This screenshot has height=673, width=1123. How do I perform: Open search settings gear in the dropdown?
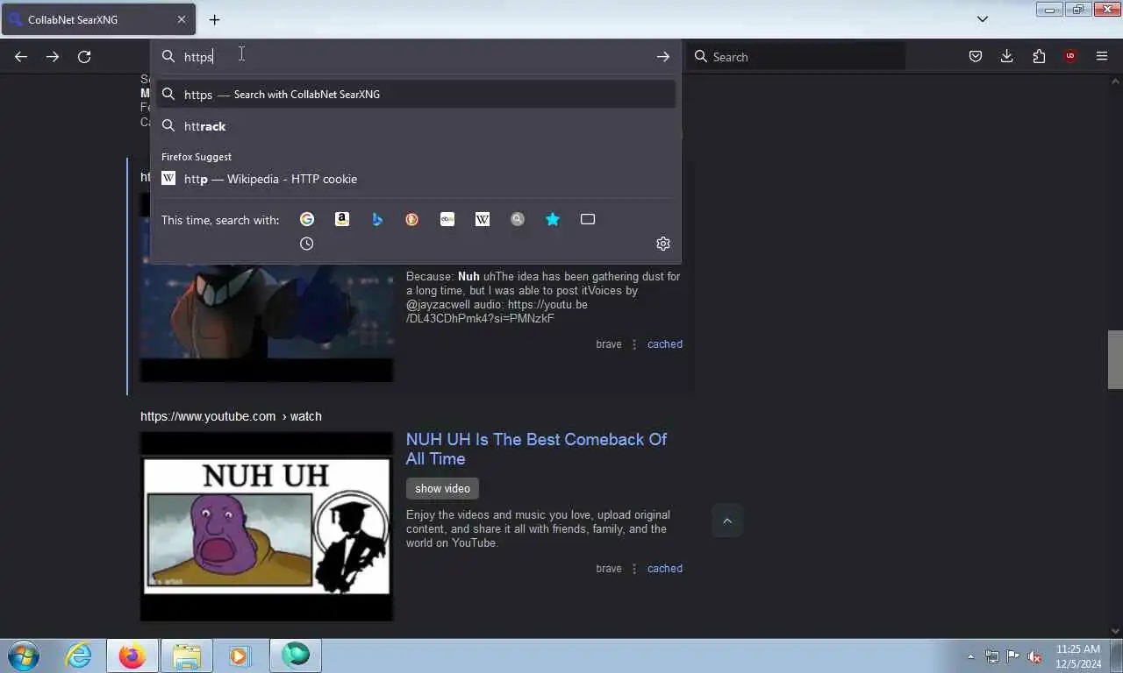pos(663,244)
